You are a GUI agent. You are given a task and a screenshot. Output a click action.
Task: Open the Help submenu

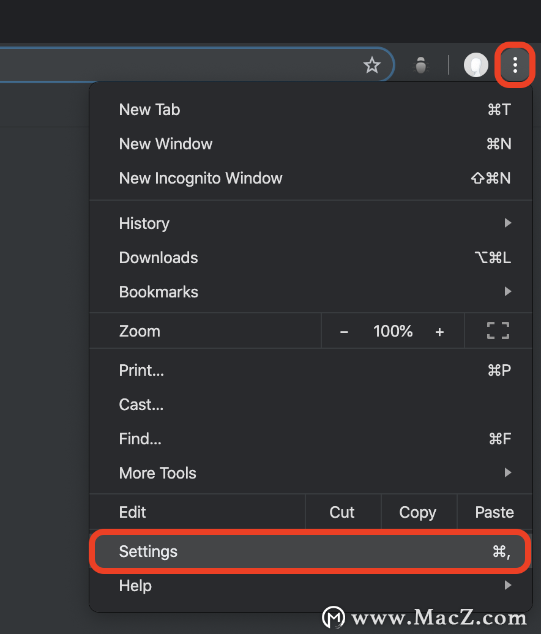(x=310, y=586)
